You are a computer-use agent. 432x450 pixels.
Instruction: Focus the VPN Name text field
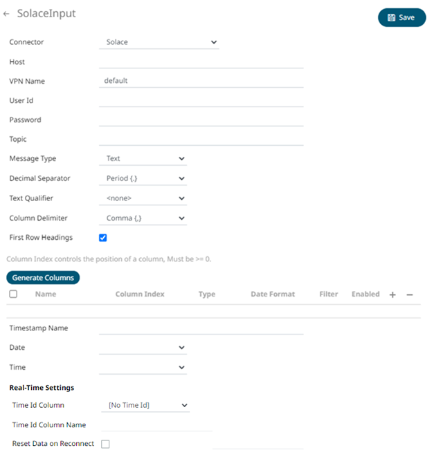201,81
